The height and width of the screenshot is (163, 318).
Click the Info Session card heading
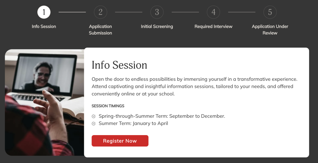(119, 65)
